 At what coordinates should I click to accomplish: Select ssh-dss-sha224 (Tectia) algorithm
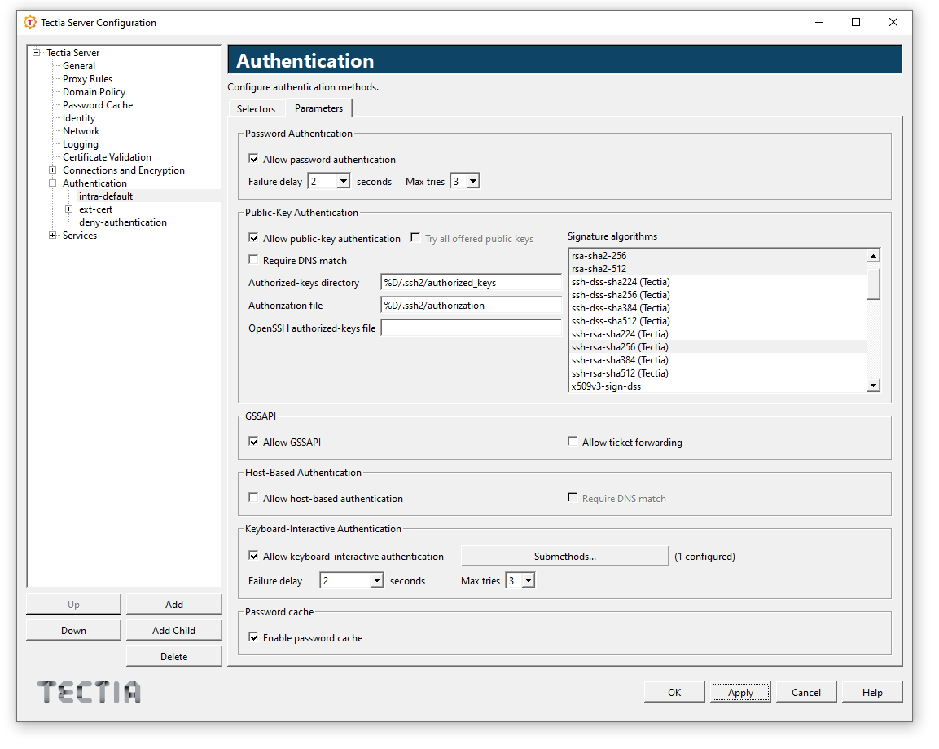[x=718, y=282]
